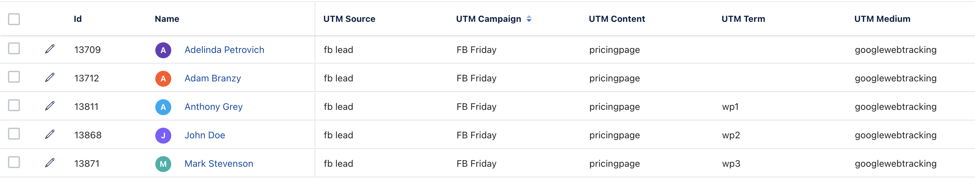
Task: Click John Doe's purple J avatar
Action: tap(163, 135)
